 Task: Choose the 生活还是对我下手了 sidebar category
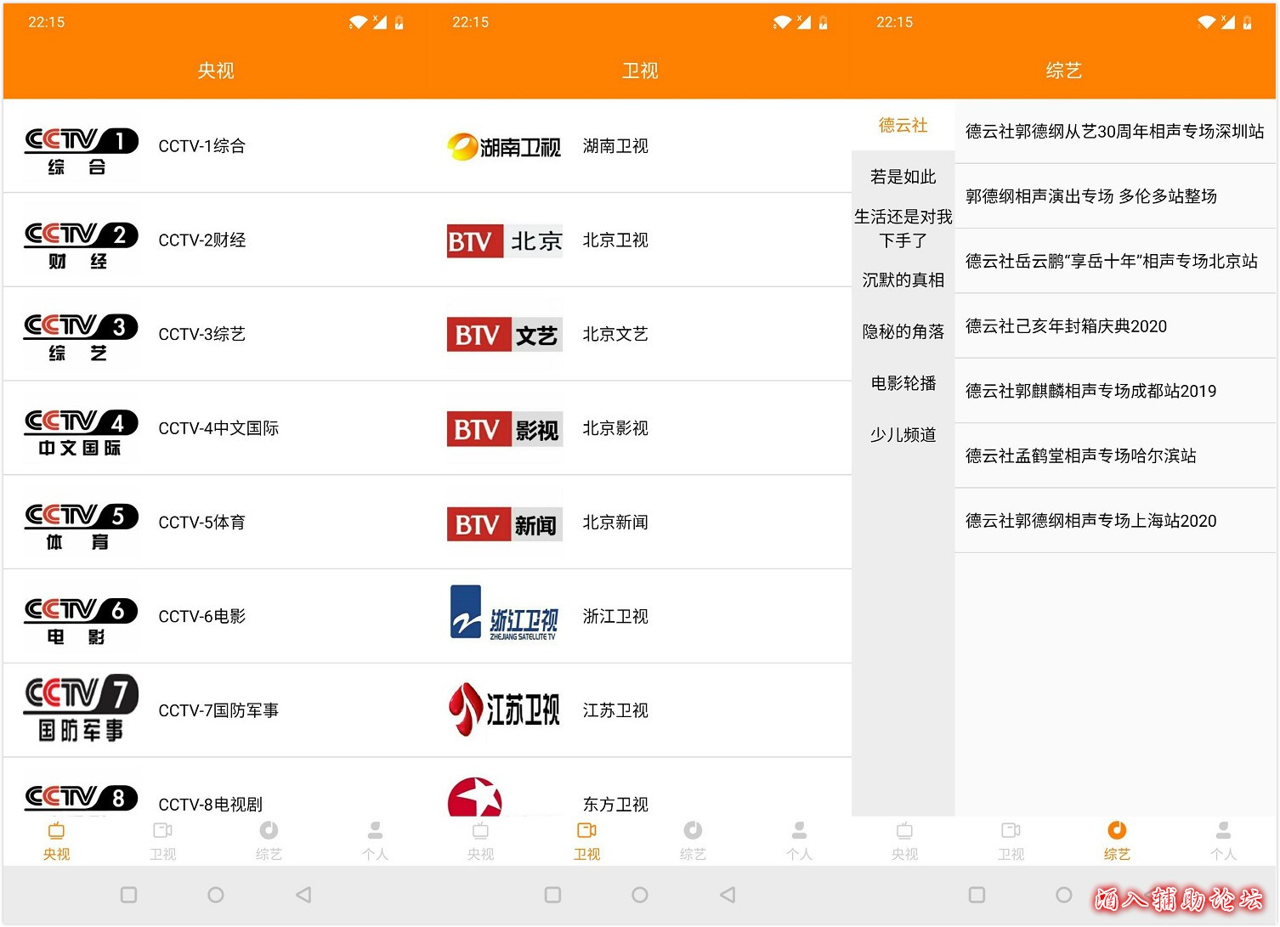[903, 229]
